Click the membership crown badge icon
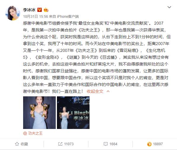177x150 pixels. (x=46, y=10)
